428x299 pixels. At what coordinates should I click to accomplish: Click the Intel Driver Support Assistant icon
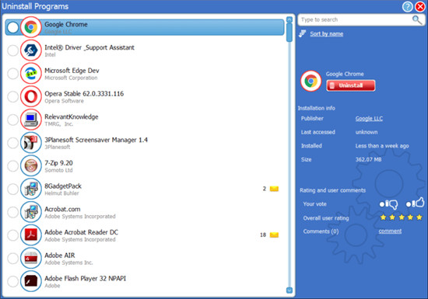pos(31,50)
